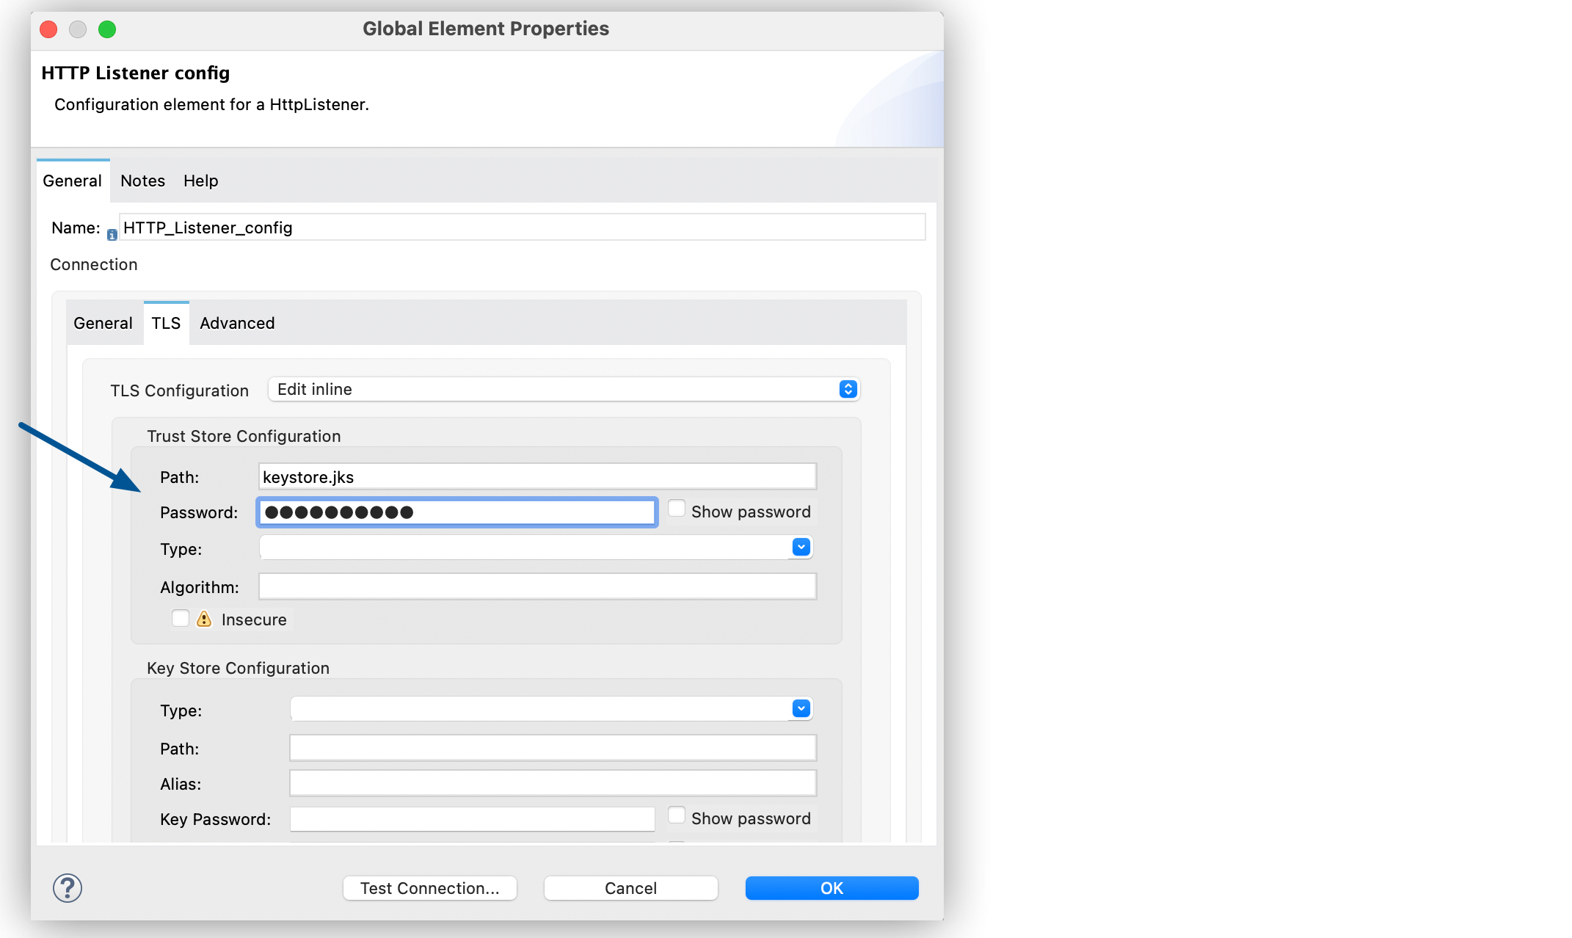Enable the Insecure checkbox
This screenshot has width=1572, height=938.
tap(181, 618)
